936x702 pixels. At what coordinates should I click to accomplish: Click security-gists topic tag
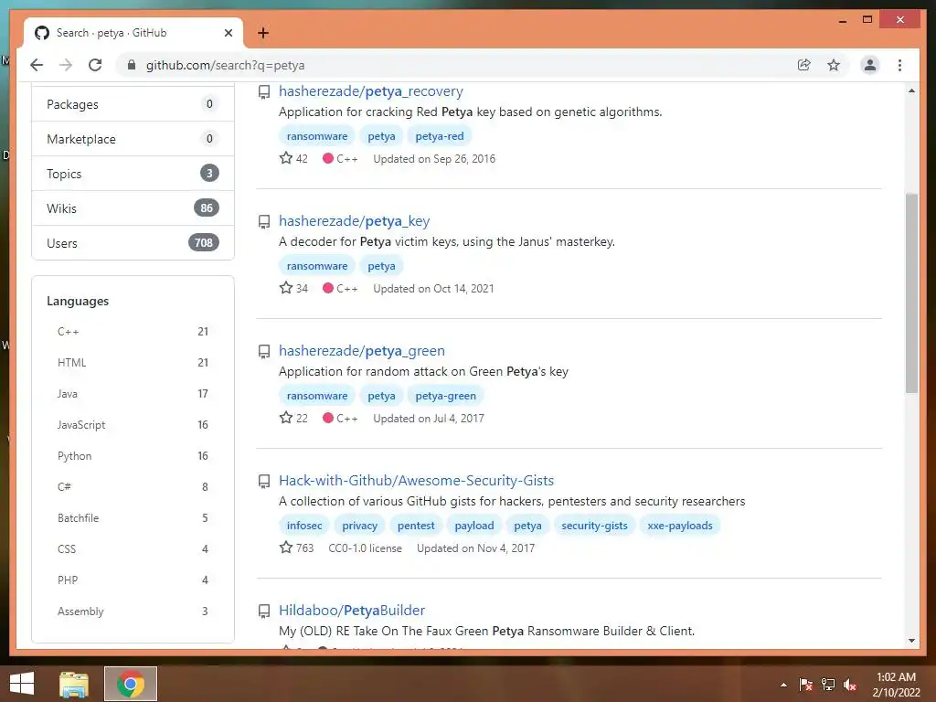594,526
